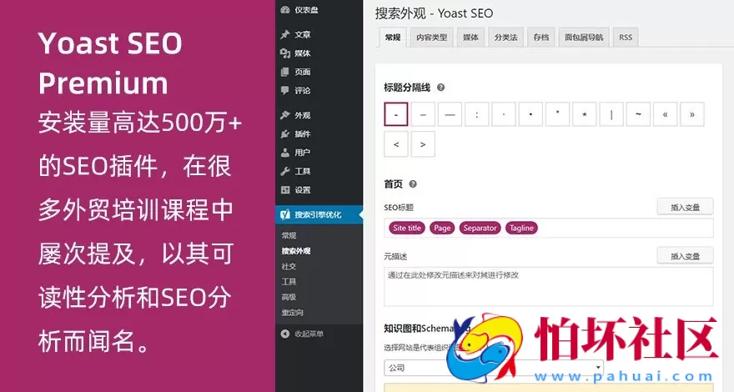The height and width of the screenshot is (392, 734).
Task: Open the 高级 submenu item
Action: [x=289, y=297]
